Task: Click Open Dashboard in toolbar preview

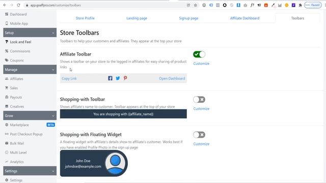Action: pyautogui.click(x=172, y=78)
